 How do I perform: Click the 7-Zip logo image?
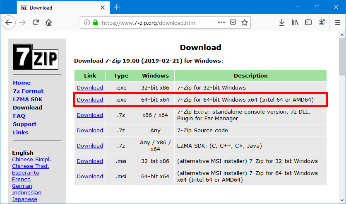click(x=36, y=57)
